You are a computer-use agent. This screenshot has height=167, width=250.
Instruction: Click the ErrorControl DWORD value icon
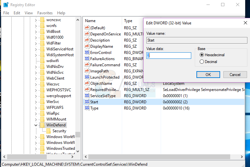tap(87, 53)
